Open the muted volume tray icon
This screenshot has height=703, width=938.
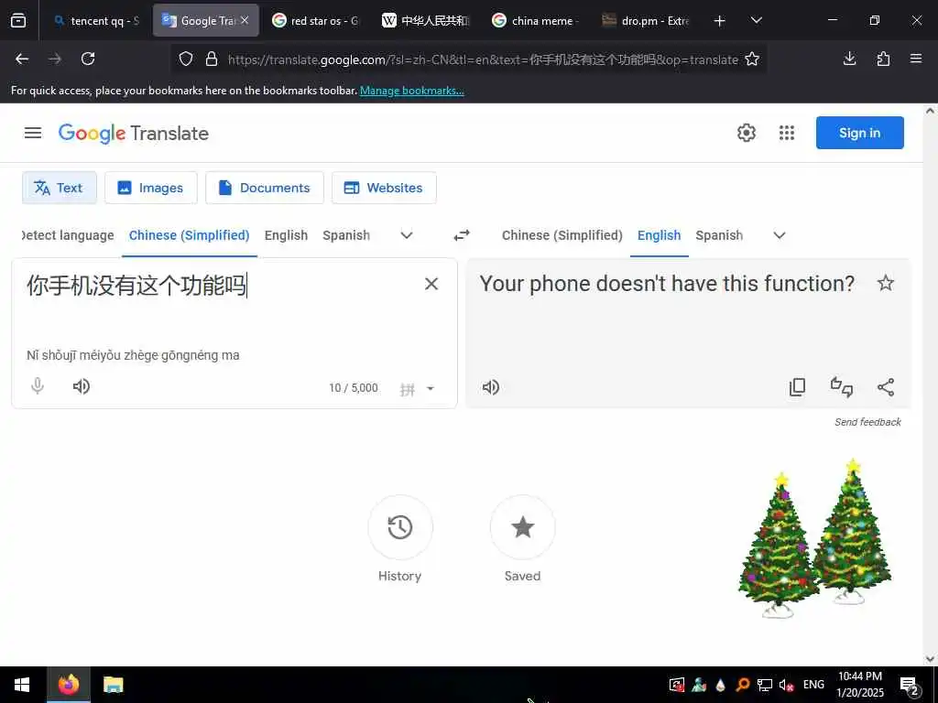tap(786, 685)
